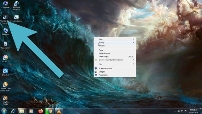This screenshot has width=202, height=114.
Task: Select the Picasa 3 desktop shortcut
Action: pyautogui.click(x=5, y=59)
